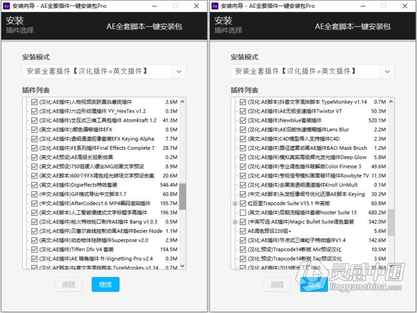The width and height of the screenshot is (417, 313).
Task: Click scroll up arrow in right plugin list
Action: [x=391, y=101]
